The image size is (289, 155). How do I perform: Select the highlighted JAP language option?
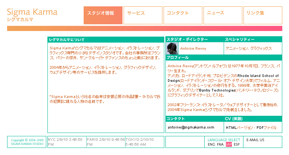tap(229, 145)
